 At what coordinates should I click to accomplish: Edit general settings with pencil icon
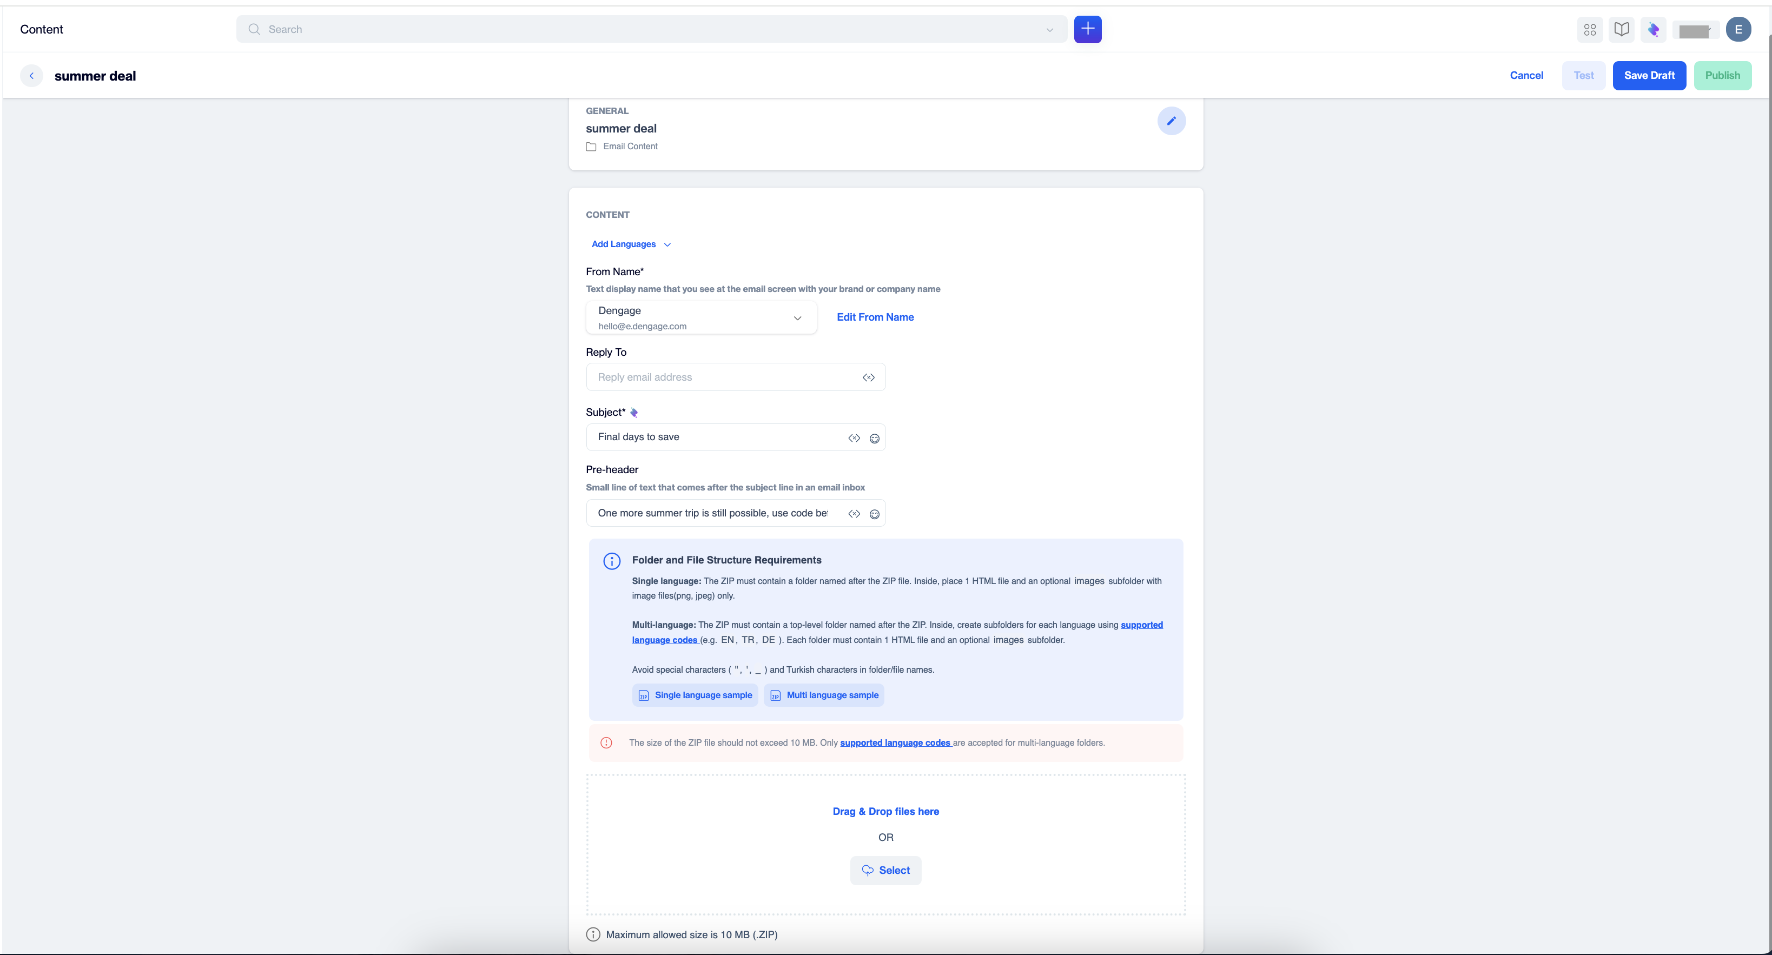coord(1171,121)
